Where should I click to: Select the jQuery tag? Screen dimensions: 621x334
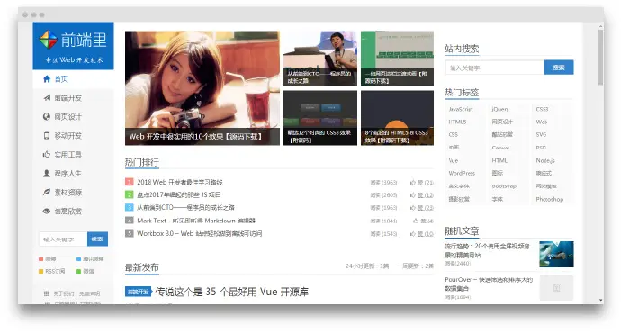click(499, 109)
